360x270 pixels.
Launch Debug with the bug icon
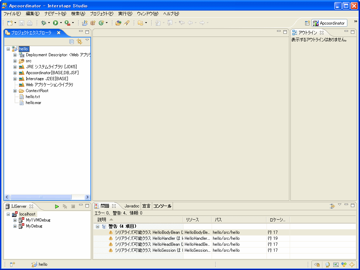(x=43, y=23)
